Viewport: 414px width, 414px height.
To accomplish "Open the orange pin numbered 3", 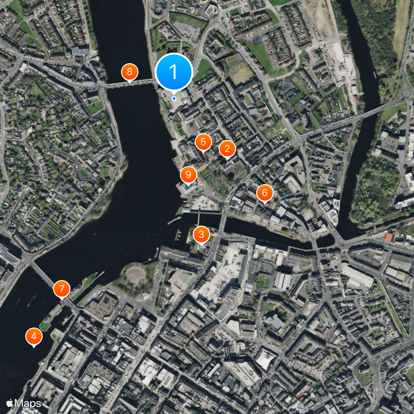I will click(201, 235).
